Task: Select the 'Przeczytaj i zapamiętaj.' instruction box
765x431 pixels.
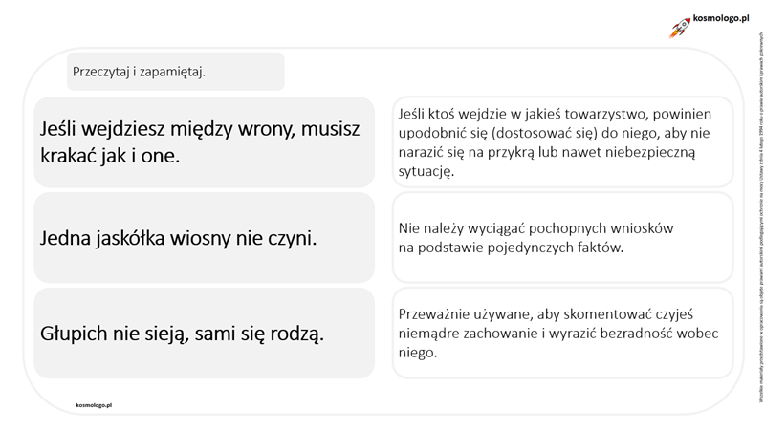Action: 176,72
